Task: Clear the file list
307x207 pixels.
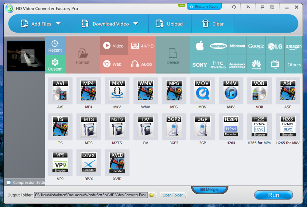Action: [x=213, y=24]
